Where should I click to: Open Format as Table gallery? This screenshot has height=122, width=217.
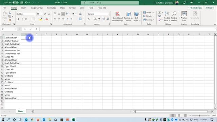[128, 17]
